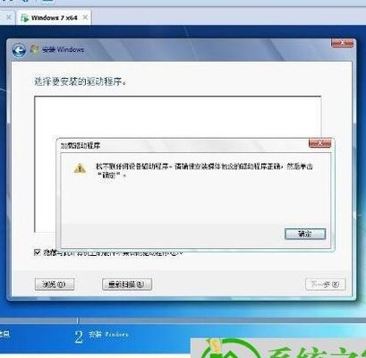Screen dimensions: 366x358
Task: Switch to the Windows 7 x64 tab
Action: [x=55, y=18]
